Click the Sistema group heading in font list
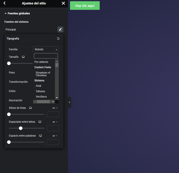179x173 pixels. pyautogui.click(x=39, y=81)
